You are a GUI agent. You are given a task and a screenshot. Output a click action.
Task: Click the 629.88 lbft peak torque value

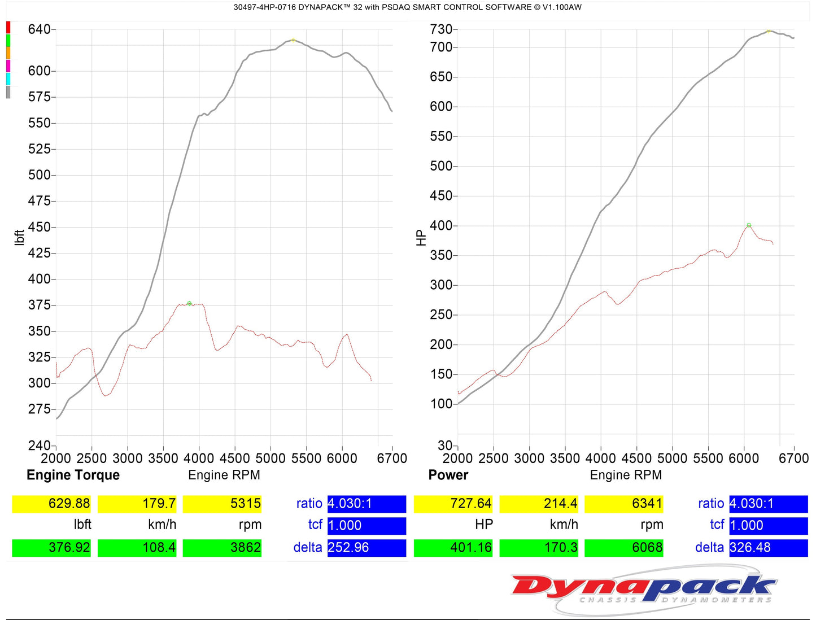[x=51, y=503]
